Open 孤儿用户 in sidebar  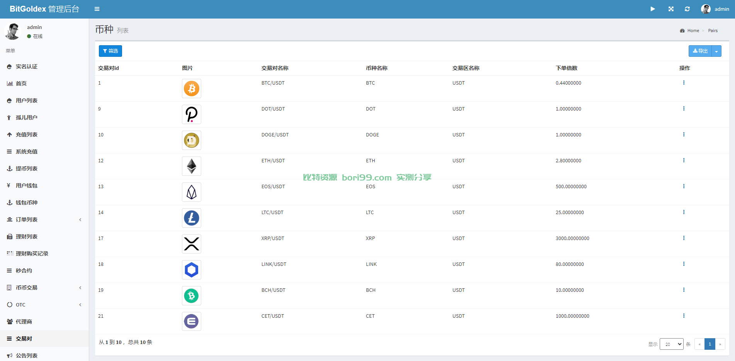coord(44,117)
